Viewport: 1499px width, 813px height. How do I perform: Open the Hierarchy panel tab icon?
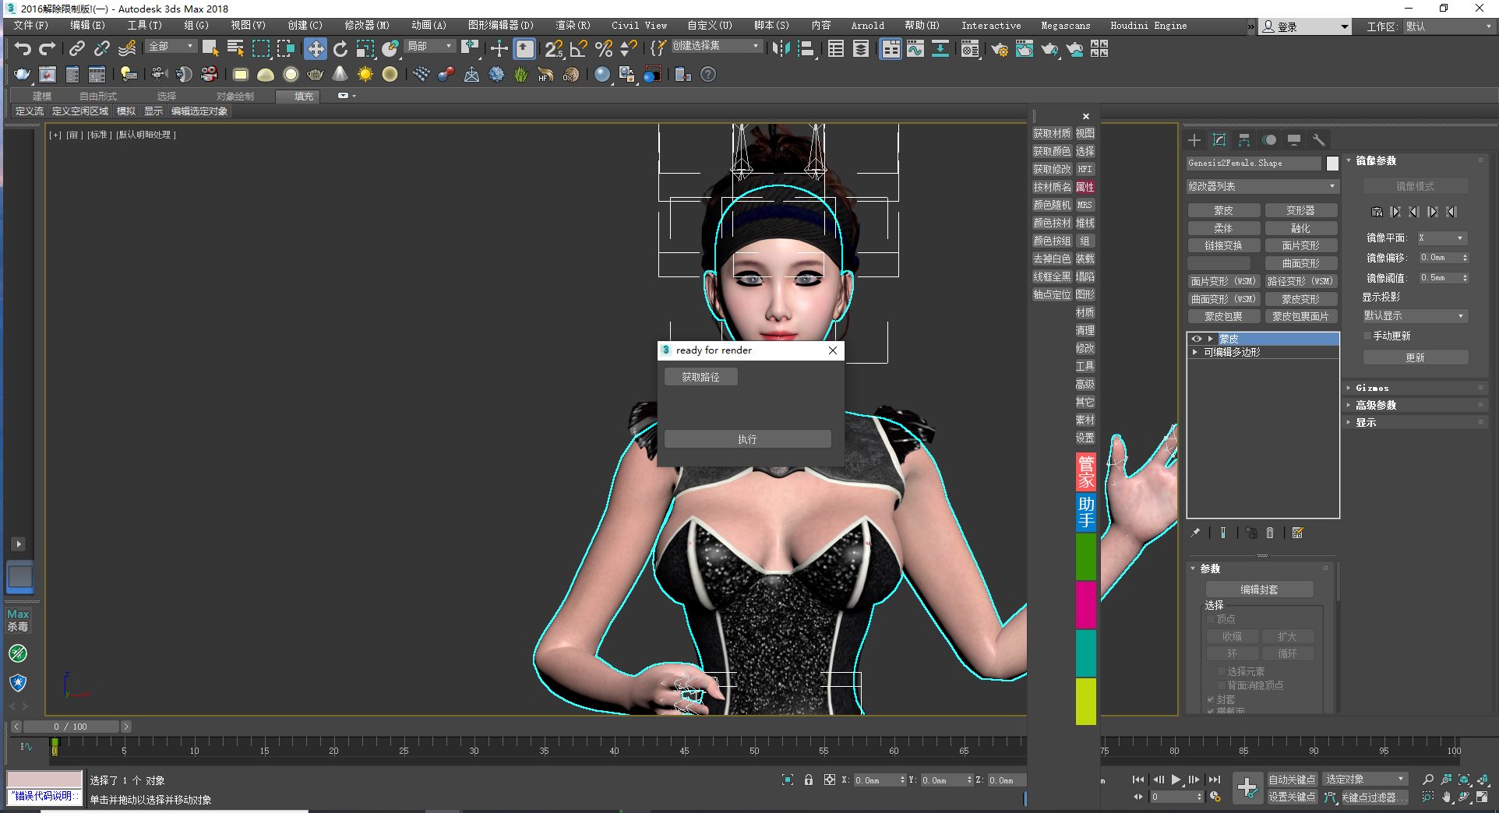[x=1244, y=140]
